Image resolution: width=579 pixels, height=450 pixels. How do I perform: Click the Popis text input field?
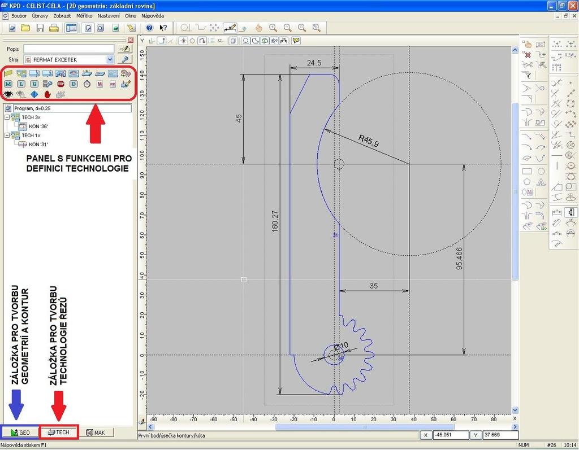click(69, 49)
